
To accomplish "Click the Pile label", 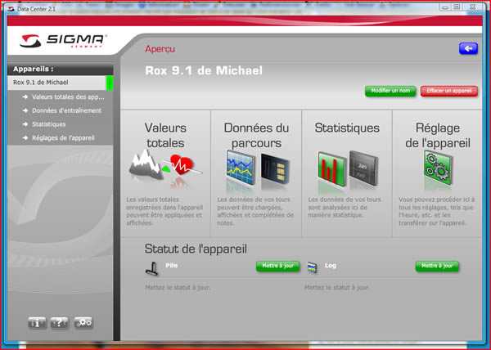I will (171, 266).
